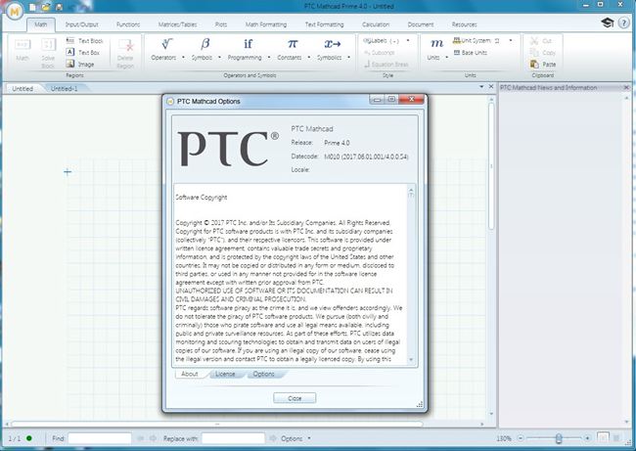Open the graduation cap learning resources icon
The height and width of the screenshot is (451, 636).
pos(608,23)
